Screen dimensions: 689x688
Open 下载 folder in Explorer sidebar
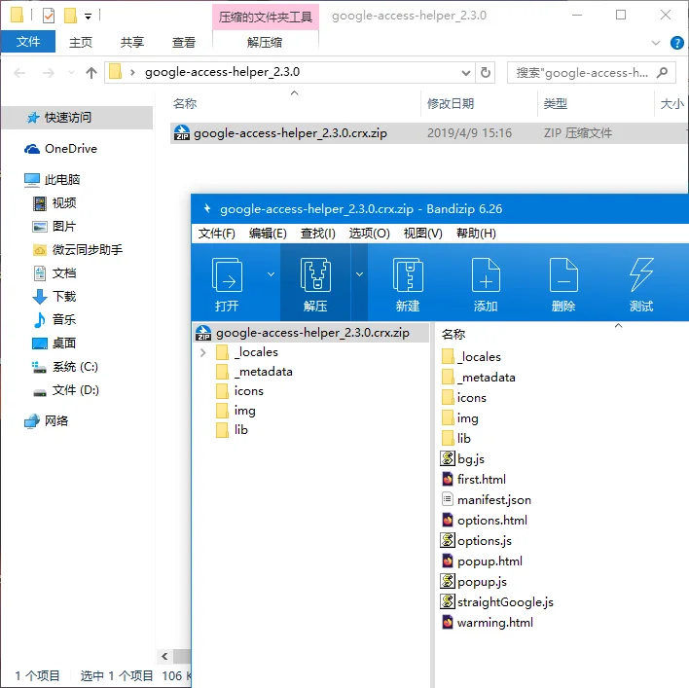click(x=54, y=296)
